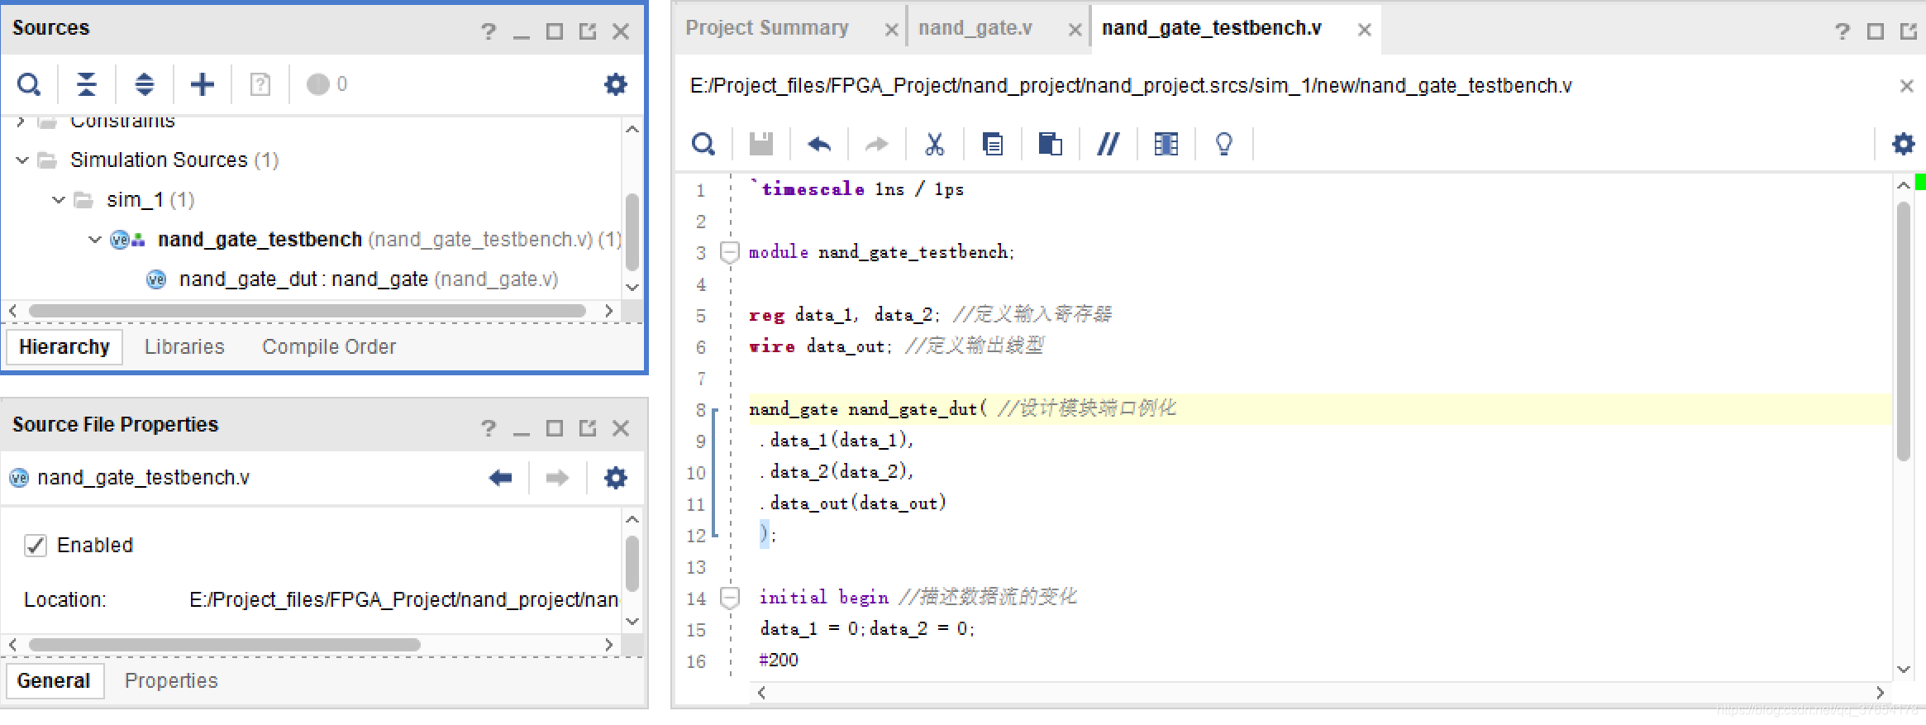1926x725 pixels.
Task: Collapse the Simulation Sources folder
Action: point(22,160)
